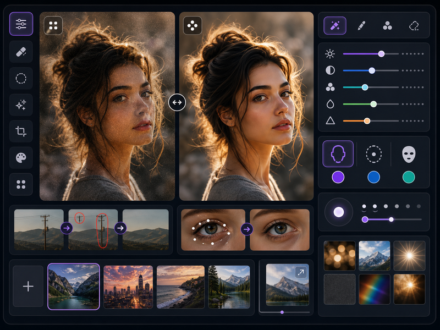The width and height of the screenshot is (440, 330).
Task: Apply the dark grain texture overlay
Action: click(x=339, y=289)
